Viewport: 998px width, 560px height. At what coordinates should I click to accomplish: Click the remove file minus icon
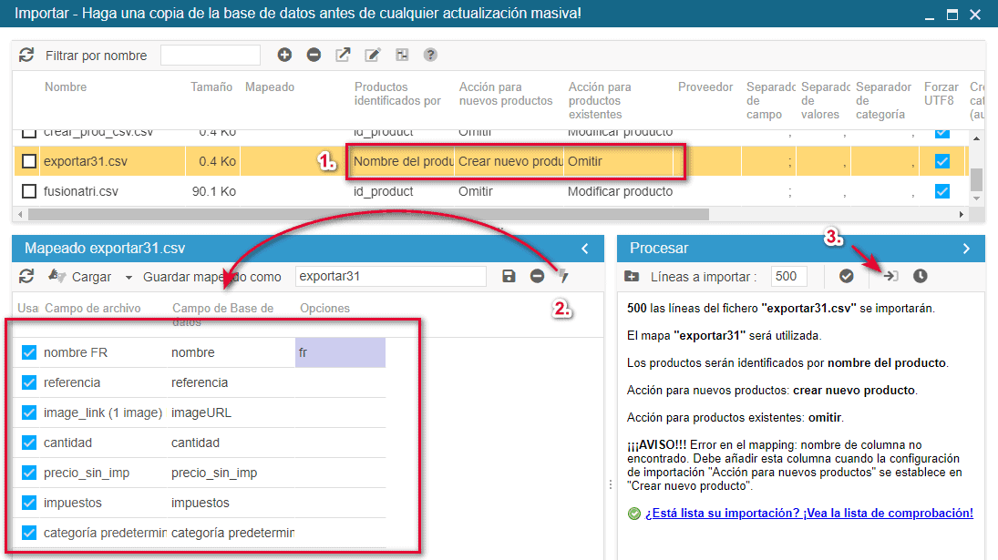pyautogui.click(x=314, y=56)
